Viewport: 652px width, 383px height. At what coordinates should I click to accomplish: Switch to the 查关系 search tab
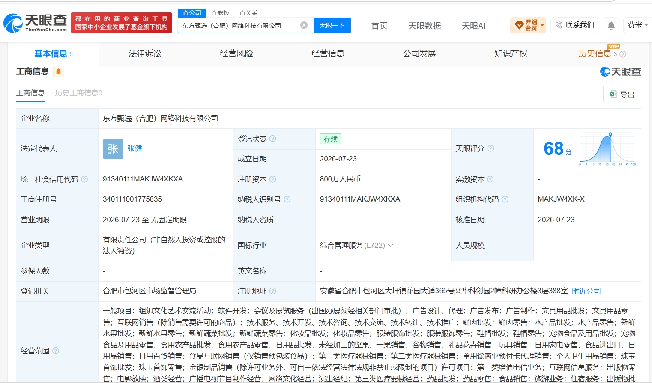(248, 13)
